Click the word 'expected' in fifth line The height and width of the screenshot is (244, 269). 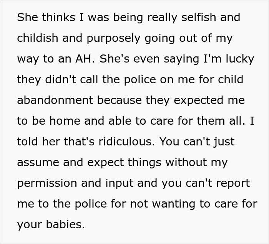[199, 101]
